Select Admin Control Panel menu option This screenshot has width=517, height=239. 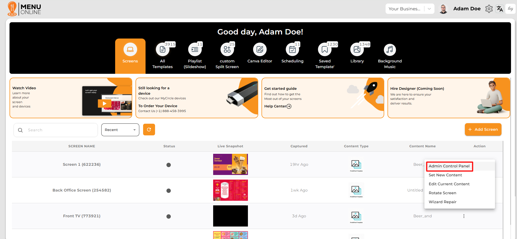pyautogui.click(x=449, y=166)
